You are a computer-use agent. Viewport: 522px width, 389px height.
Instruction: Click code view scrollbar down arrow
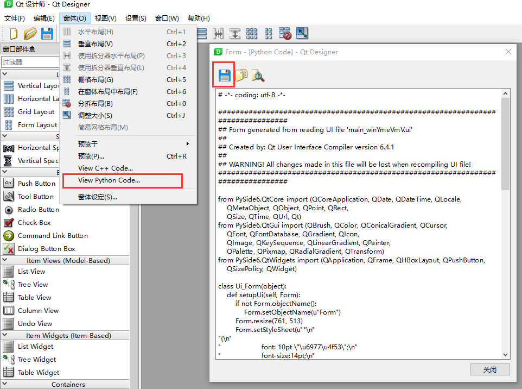click(x=505, y=355)
